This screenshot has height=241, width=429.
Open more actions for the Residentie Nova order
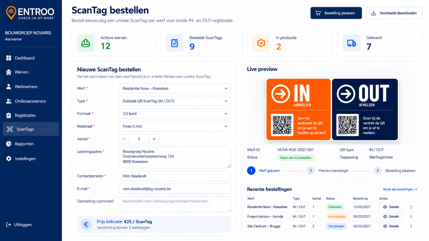click(x=411, y=207)
